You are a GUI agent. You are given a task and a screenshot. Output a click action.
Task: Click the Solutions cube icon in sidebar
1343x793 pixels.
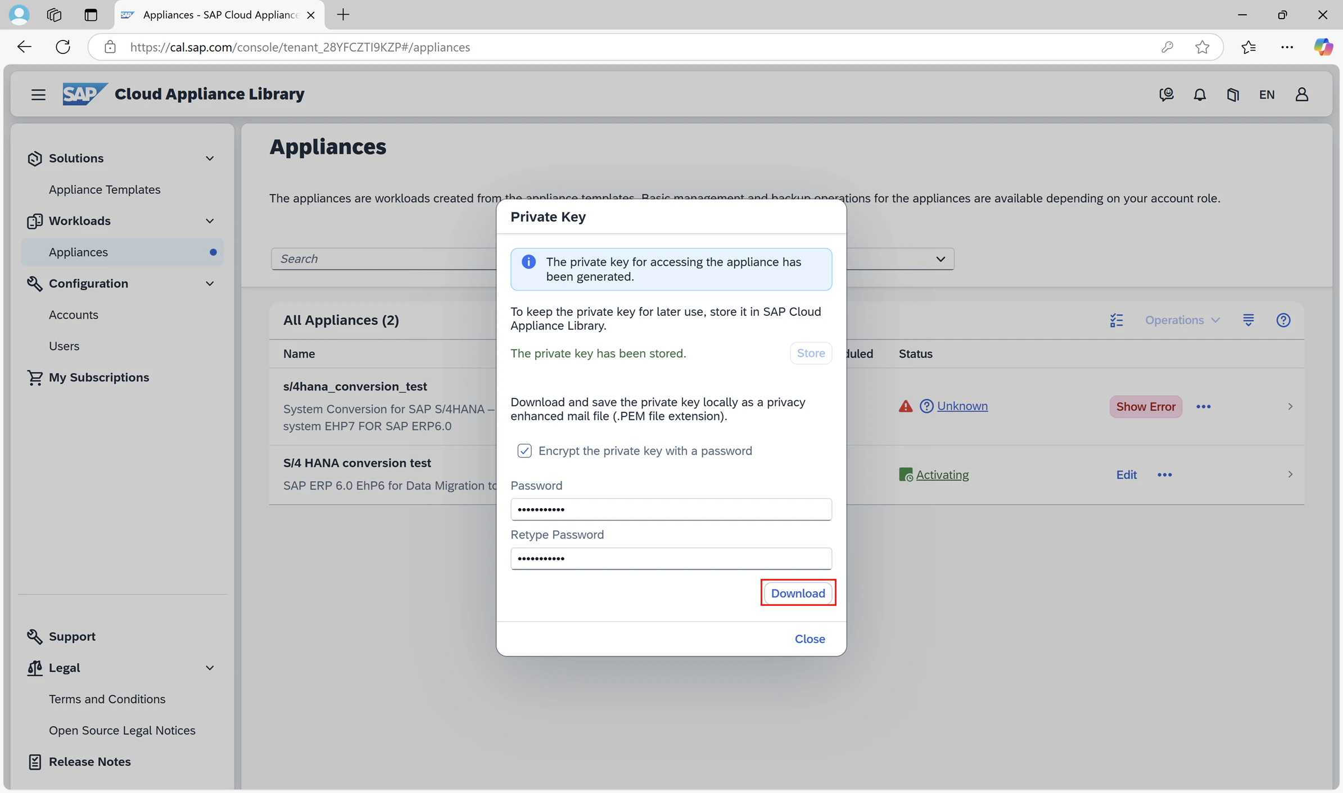[35, 158]
